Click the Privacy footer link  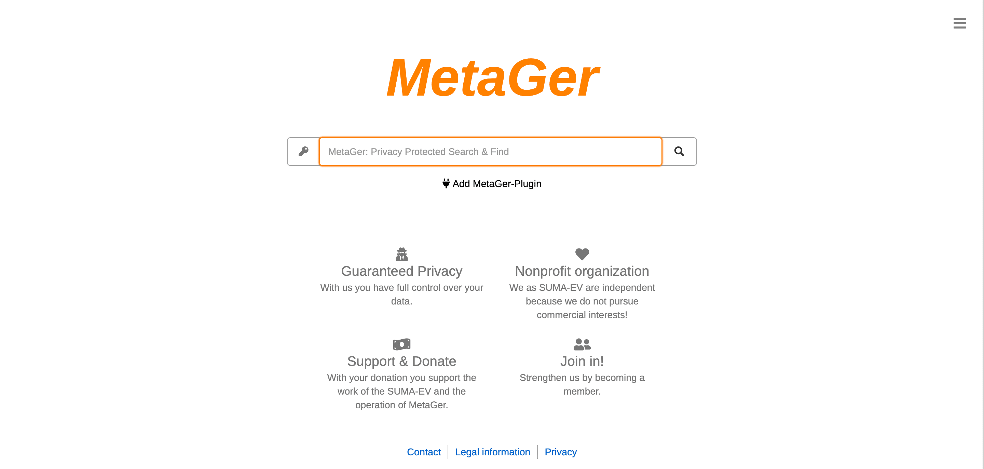[x=560, y=452]
